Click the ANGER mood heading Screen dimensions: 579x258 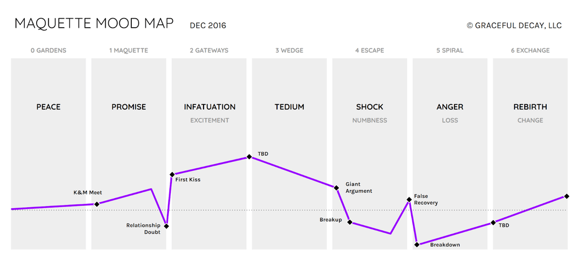coord(450,107)
